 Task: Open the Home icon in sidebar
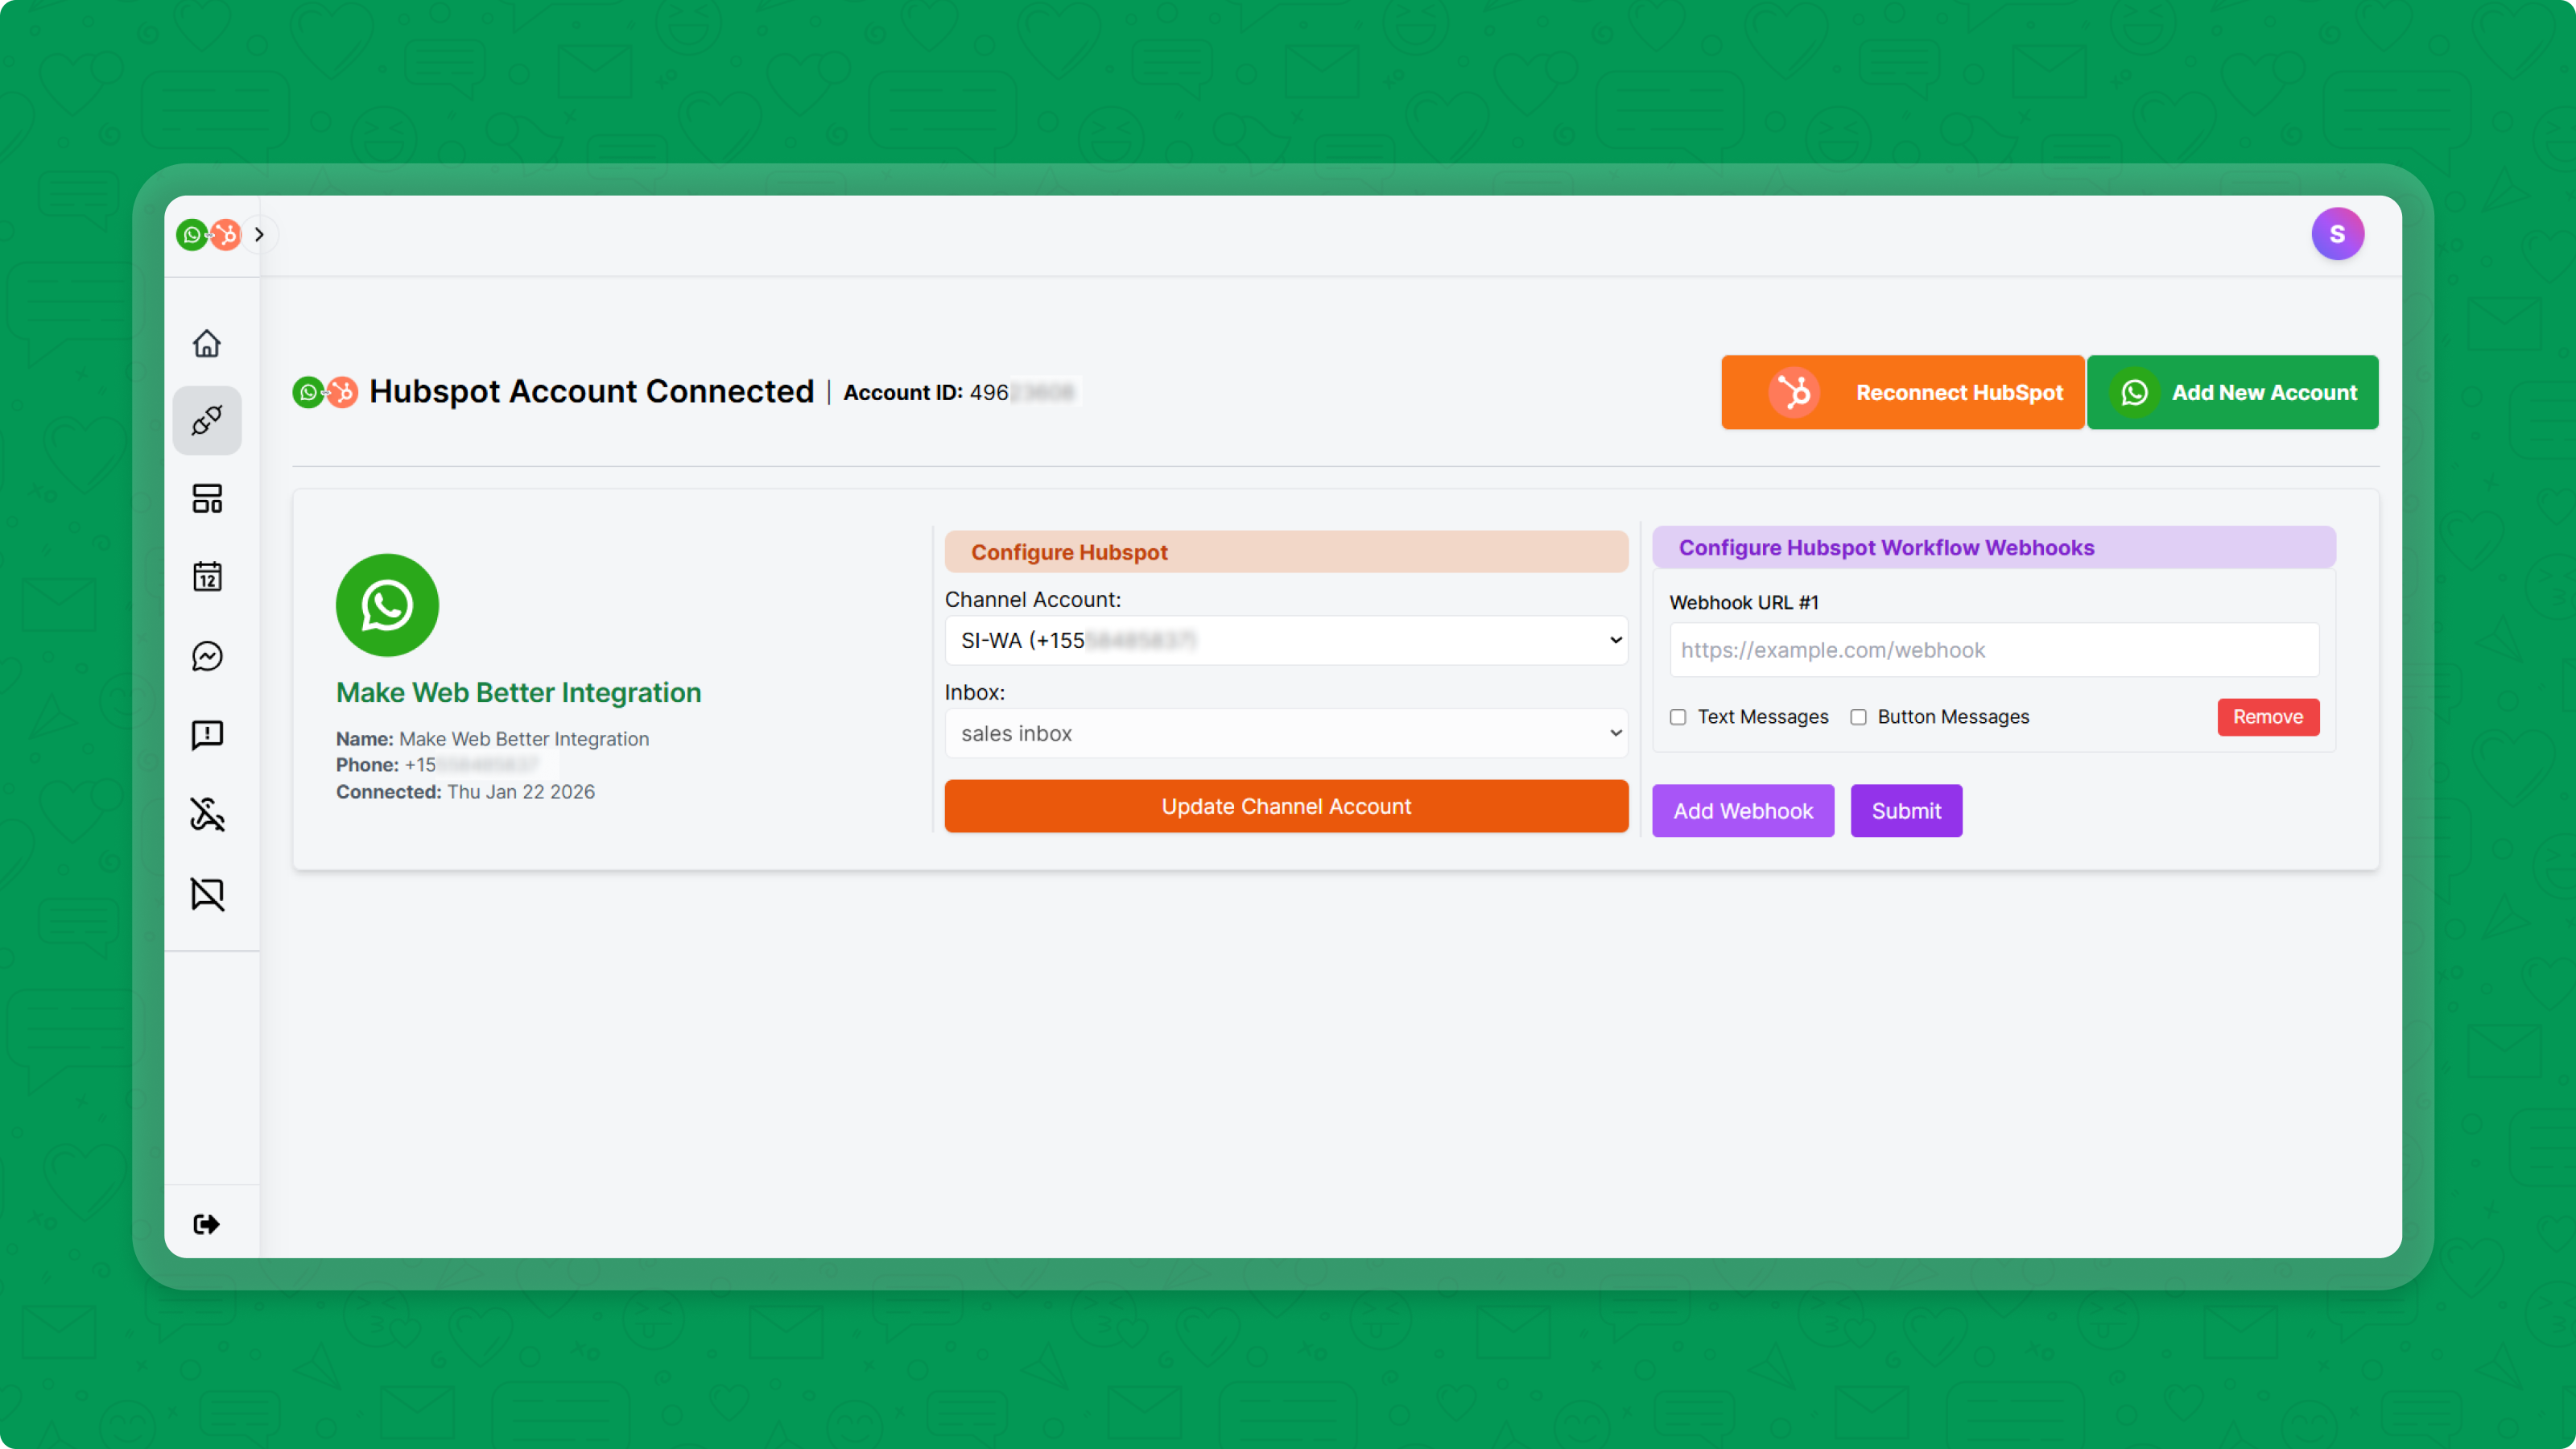207,343
